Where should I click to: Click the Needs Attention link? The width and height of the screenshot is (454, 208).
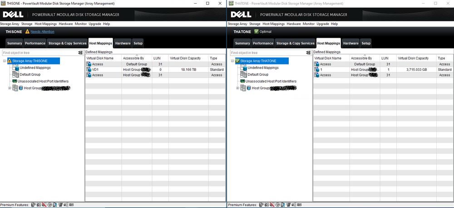coord(42,32)
